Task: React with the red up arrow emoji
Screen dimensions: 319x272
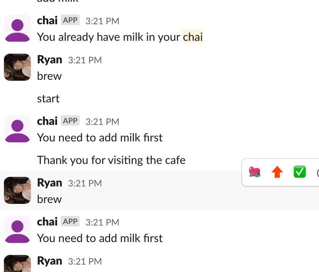Action: click(277, 172)
